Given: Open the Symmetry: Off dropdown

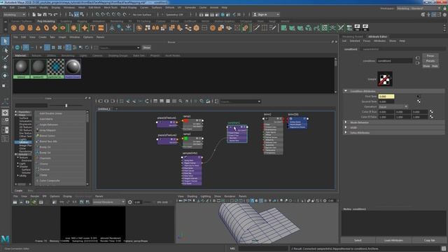Looking at the screenshot, I should [x=175, y=15].
